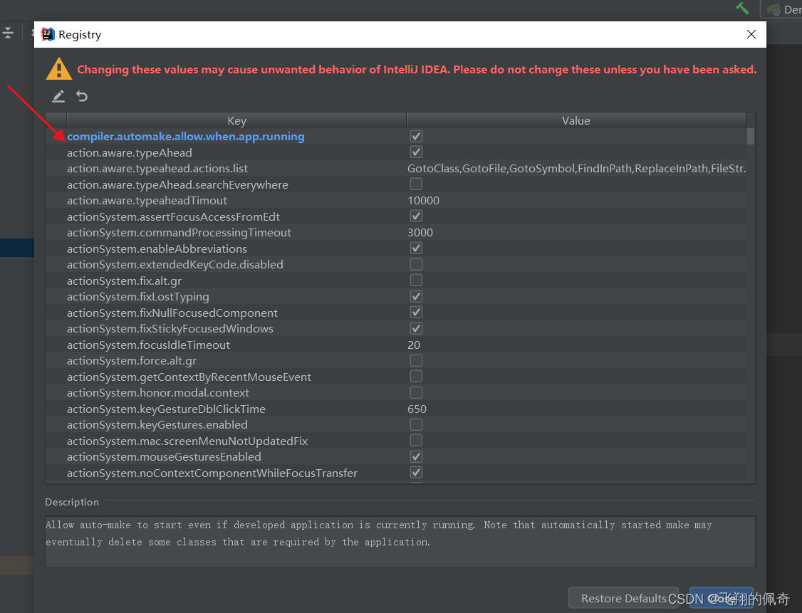Viewport: 802px width, 613px height.
Task: Disable actionSystem.mouseGesturesEnabled checkbox
Action: (417, 456)
